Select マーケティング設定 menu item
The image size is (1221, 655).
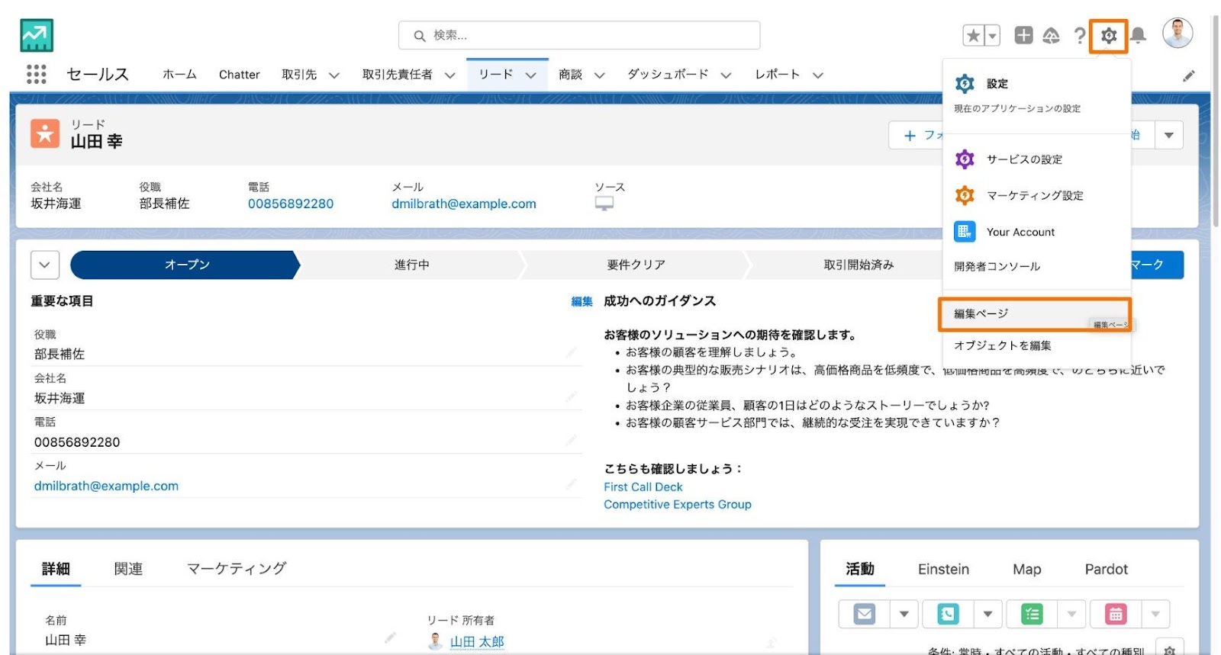click(x=1036, y=195)
